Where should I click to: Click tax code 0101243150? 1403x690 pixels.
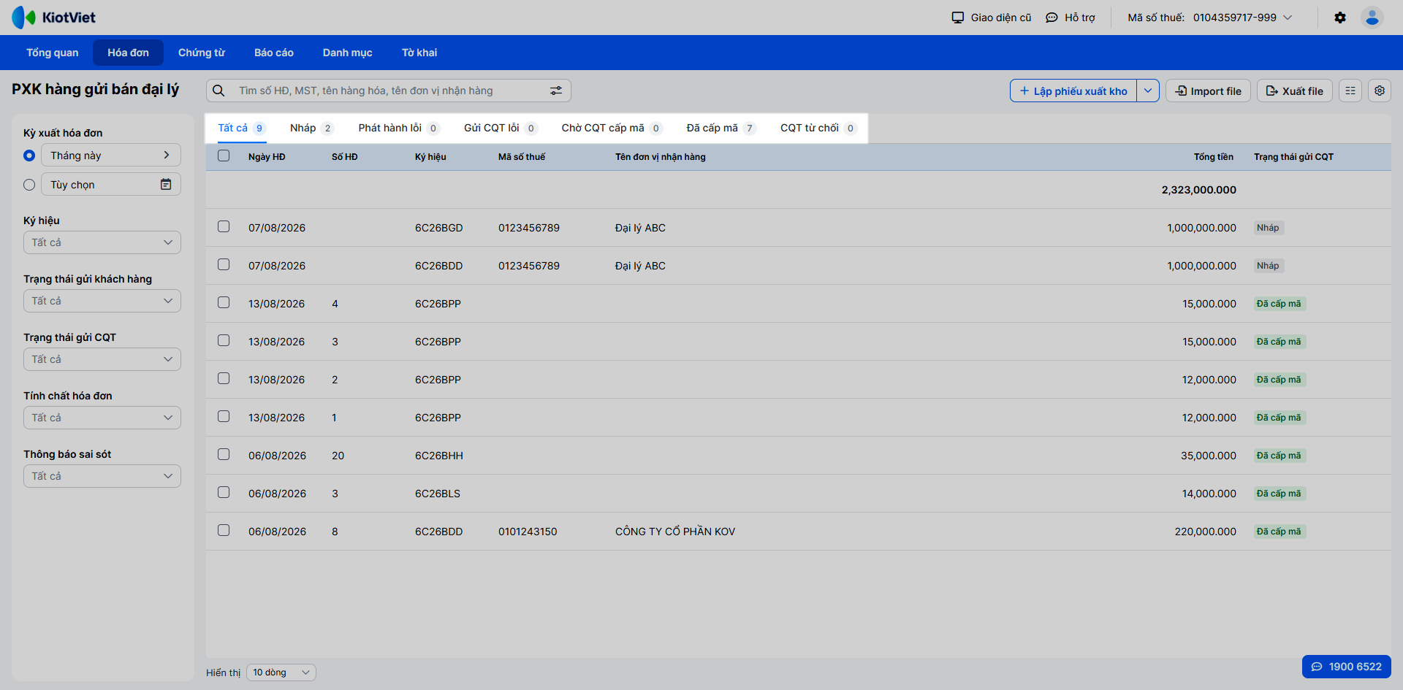click(528, 532)
